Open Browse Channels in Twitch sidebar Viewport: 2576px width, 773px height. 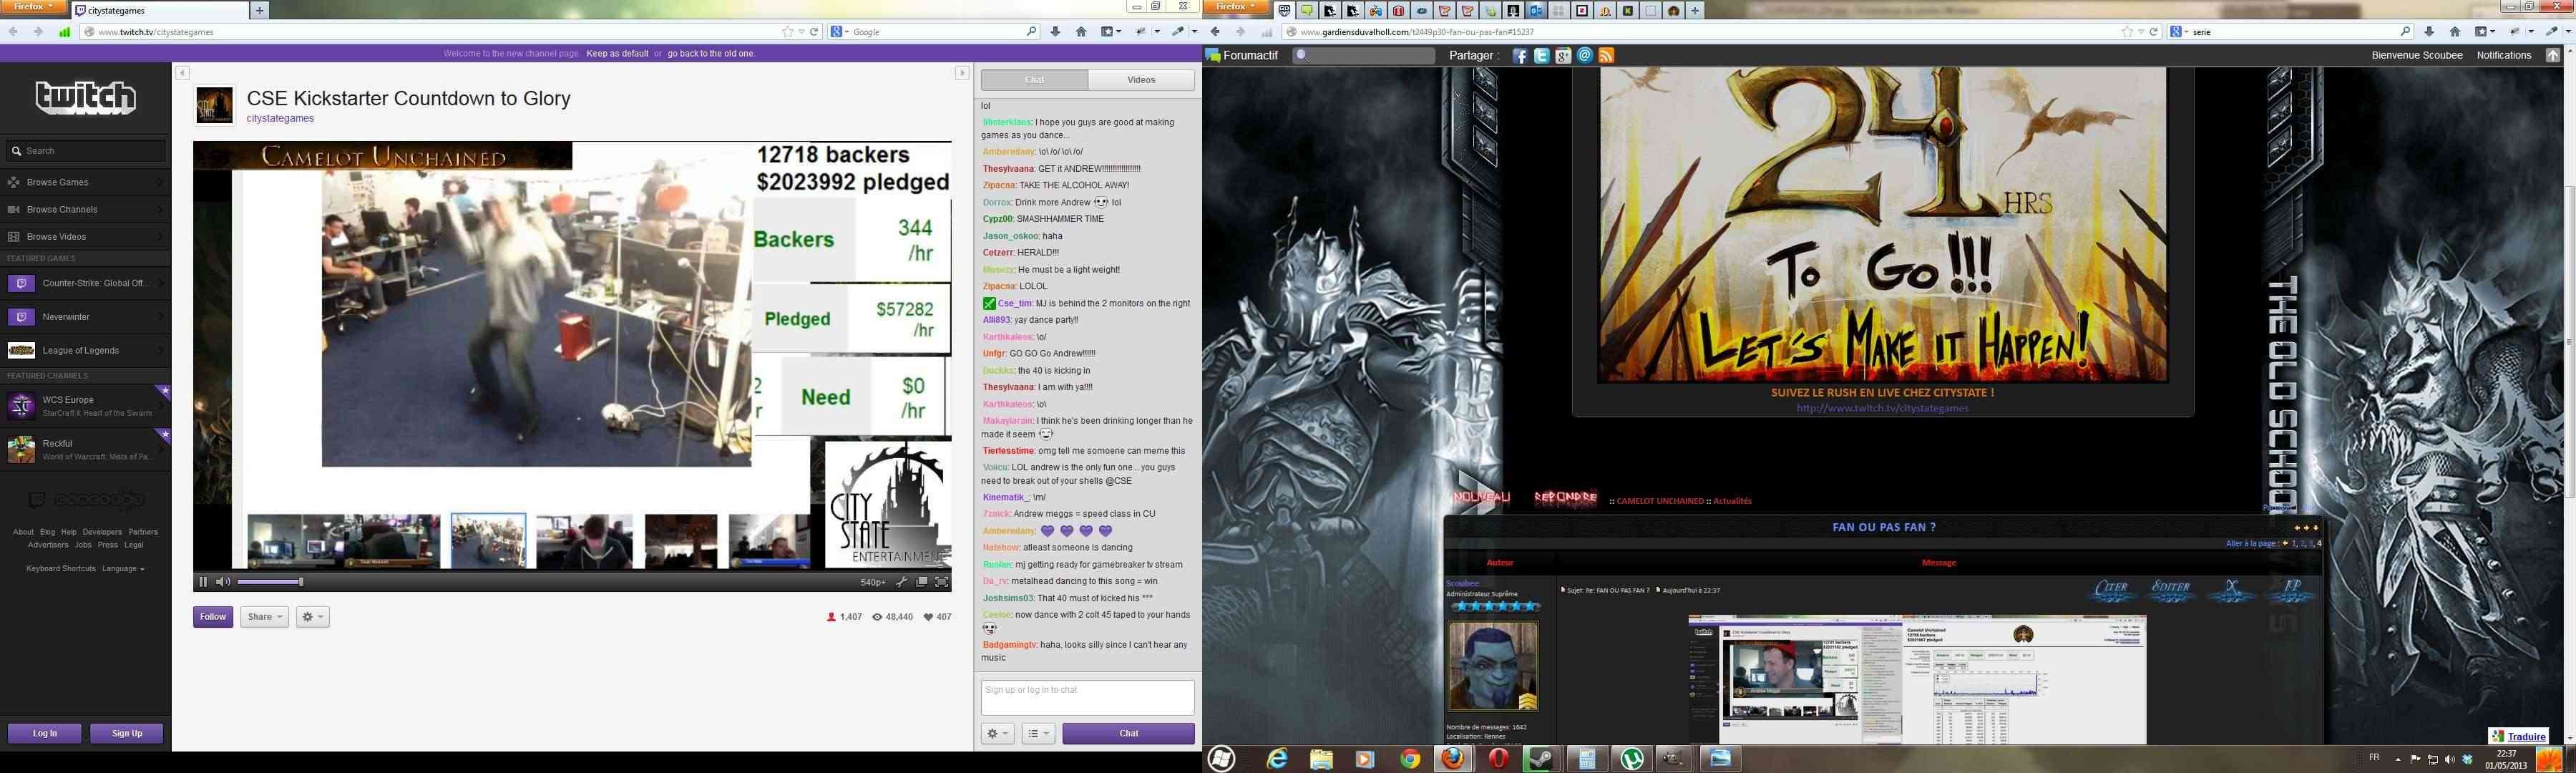pyautogui.click(x=86, y=209)
